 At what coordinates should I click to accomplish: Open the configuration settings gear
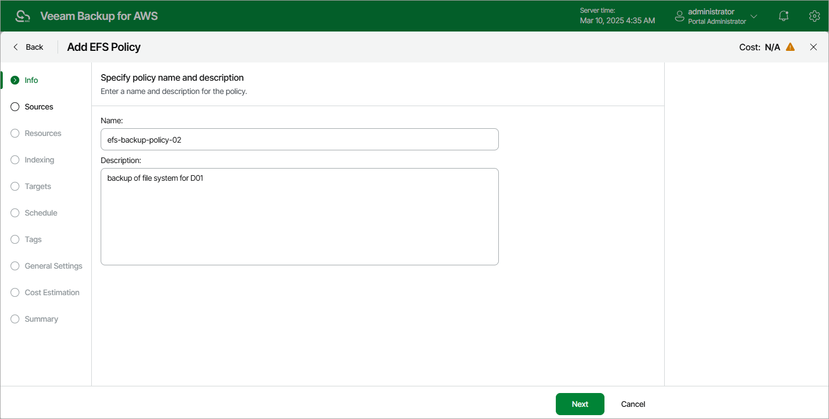pos(814,16)
